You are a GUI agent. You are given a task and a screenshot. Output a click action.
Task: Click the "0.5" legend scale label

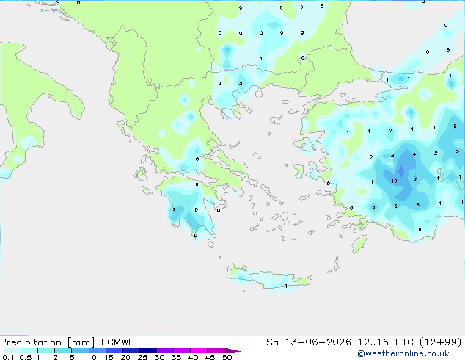(x=26, y=357)
